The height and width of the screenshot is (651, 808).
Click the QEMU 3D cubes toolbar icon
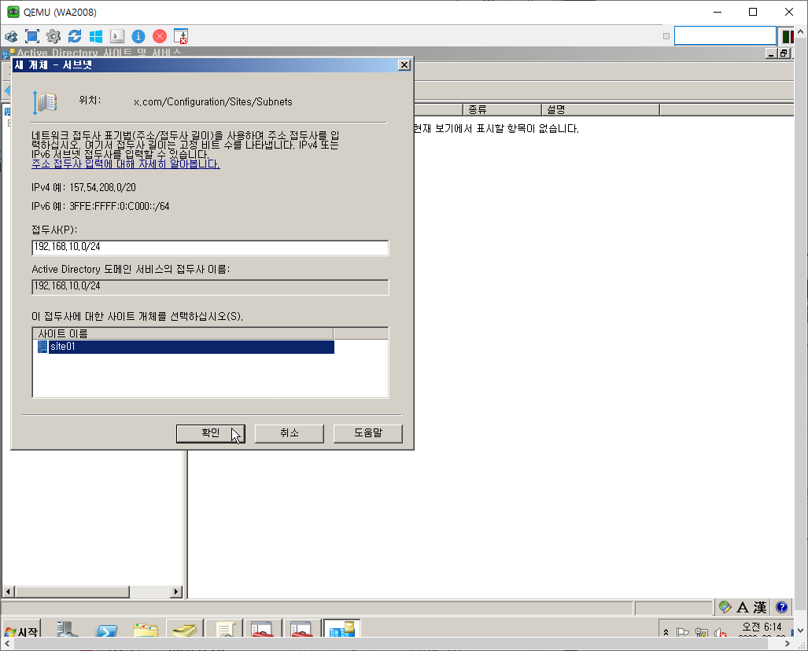(x=11, y=37)
